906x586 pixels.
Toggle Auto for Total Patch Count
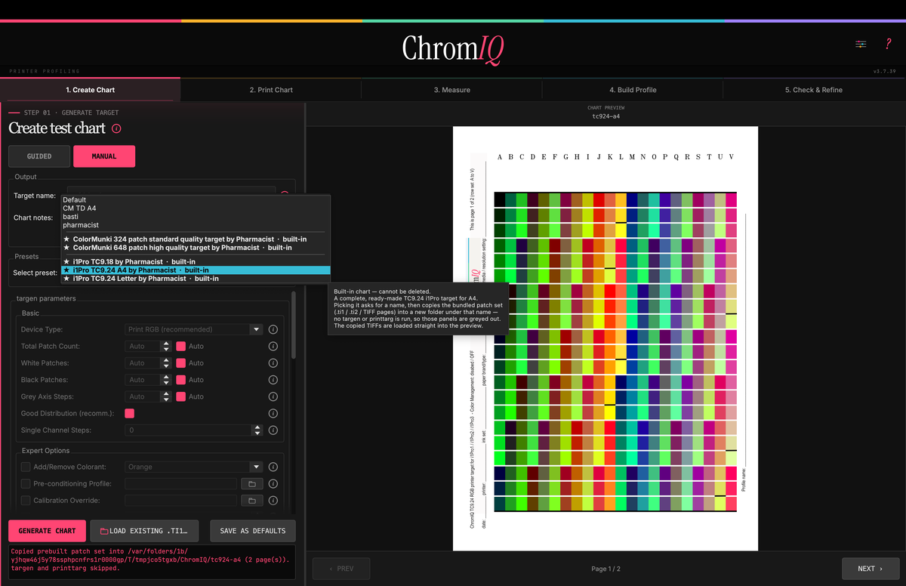click(x=181, y=346)
